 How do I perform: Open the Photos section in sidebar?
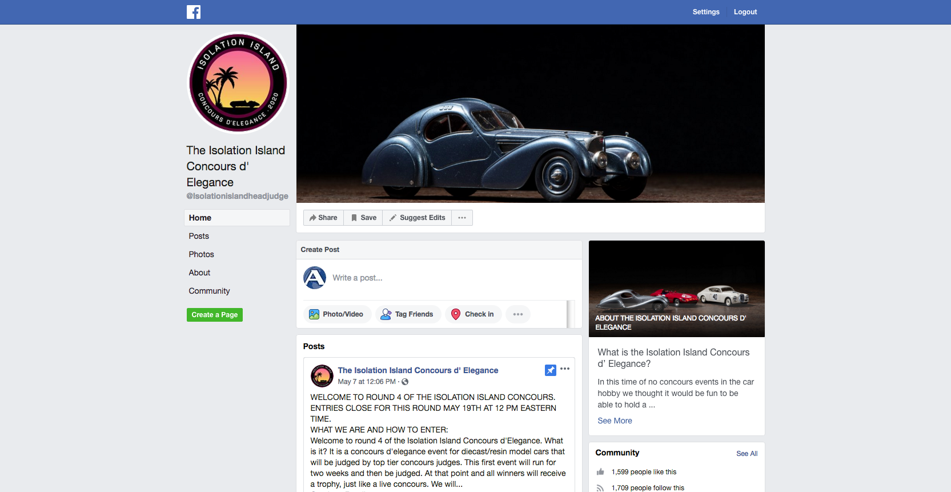[202, 254]
